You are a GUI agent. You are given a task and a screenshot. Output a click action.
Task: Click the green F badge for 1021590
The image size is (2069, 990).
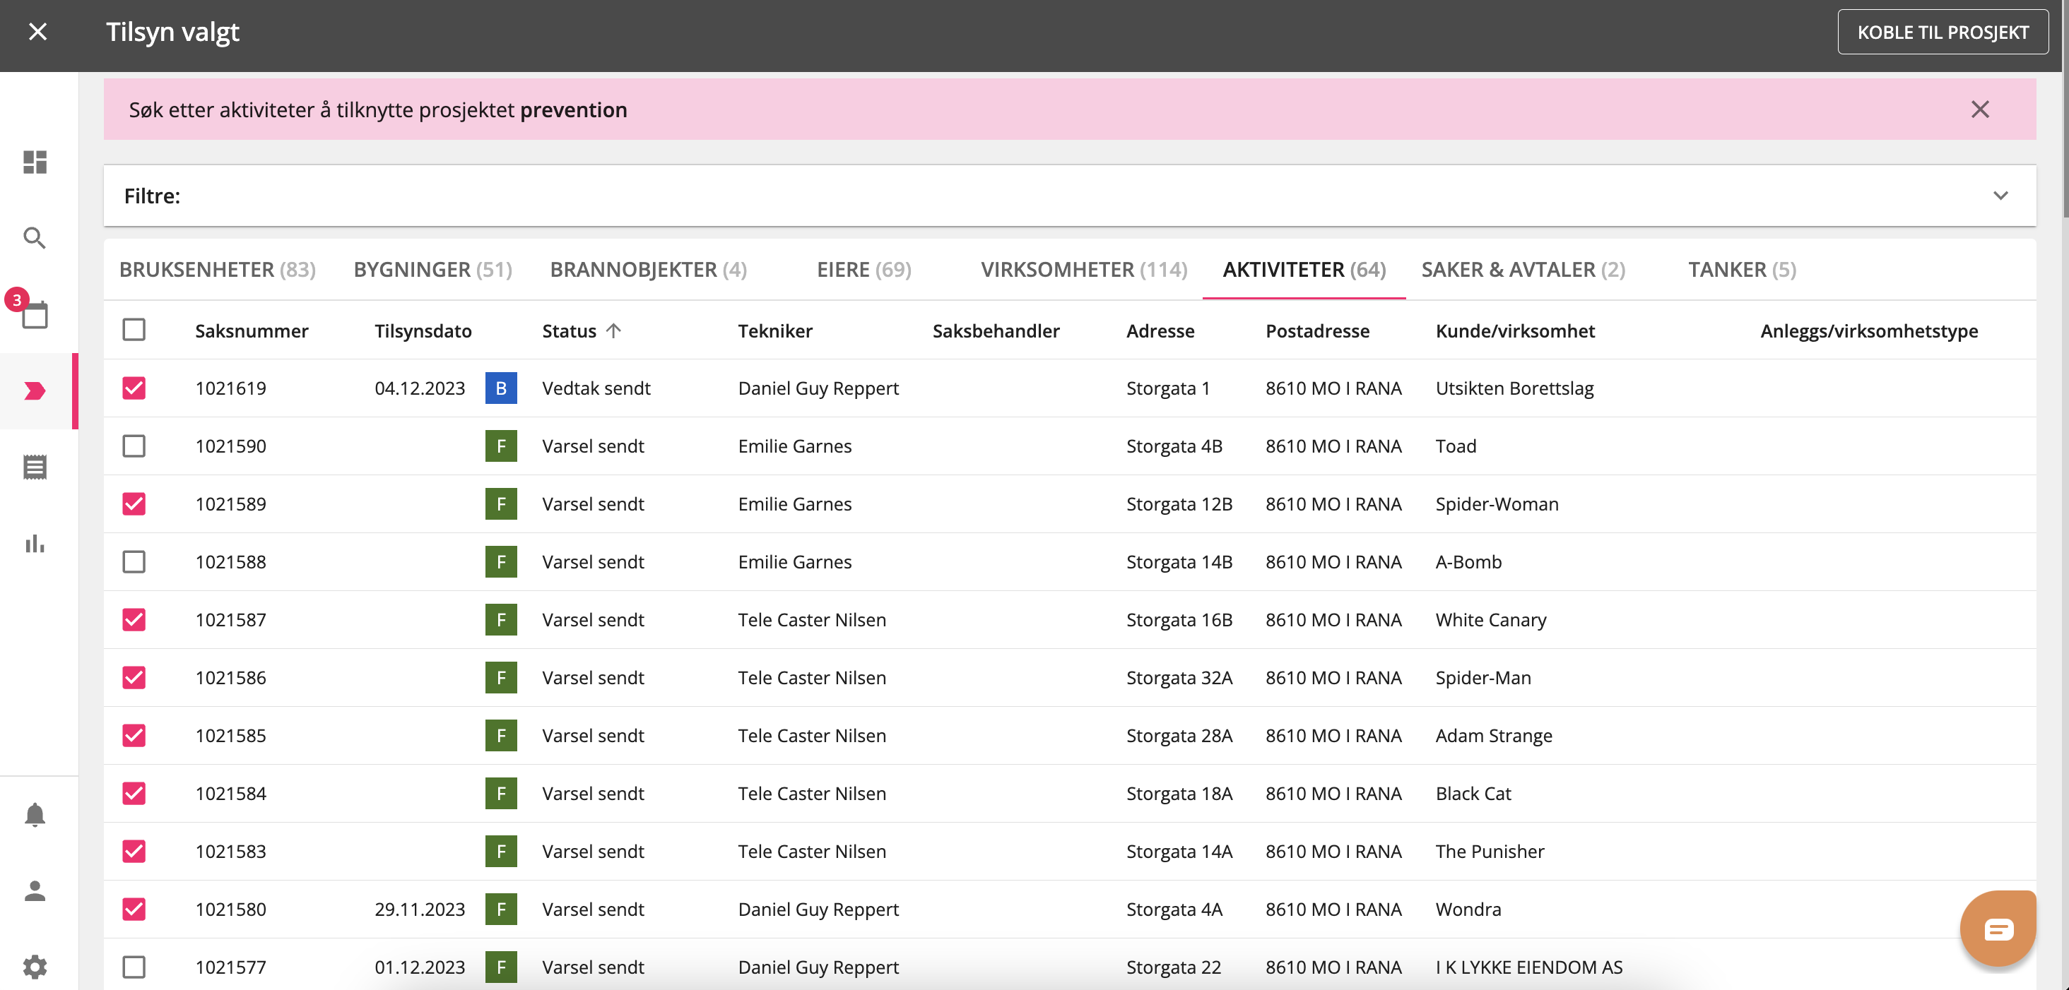(500, 446)
